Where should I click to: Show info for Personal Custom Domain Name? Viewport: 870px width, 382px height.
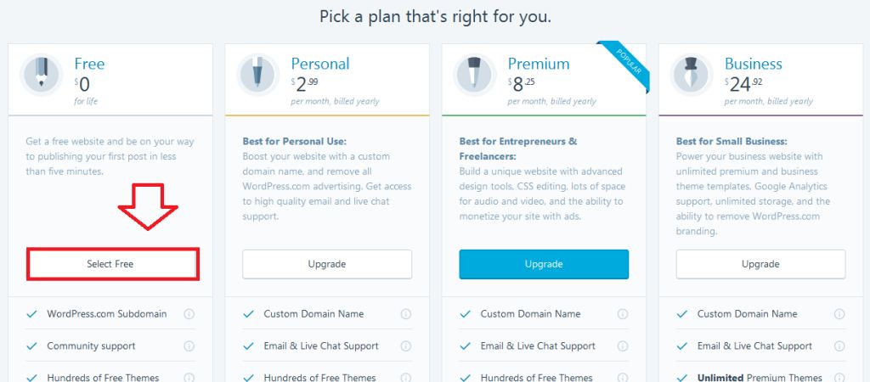click(406, 314)
